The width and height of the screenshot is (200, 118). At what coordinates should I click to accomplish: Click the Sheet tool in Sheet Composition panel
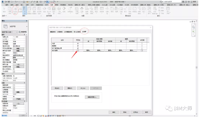112,10
